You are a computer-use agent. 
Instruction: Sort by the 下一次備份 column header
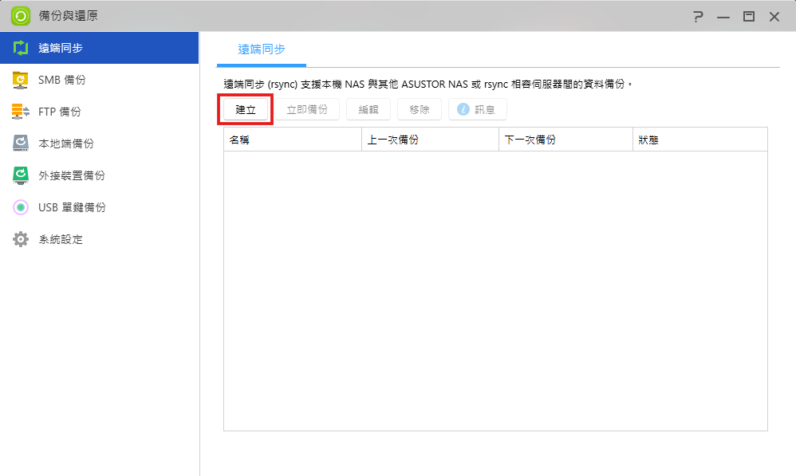click(566, 140)
